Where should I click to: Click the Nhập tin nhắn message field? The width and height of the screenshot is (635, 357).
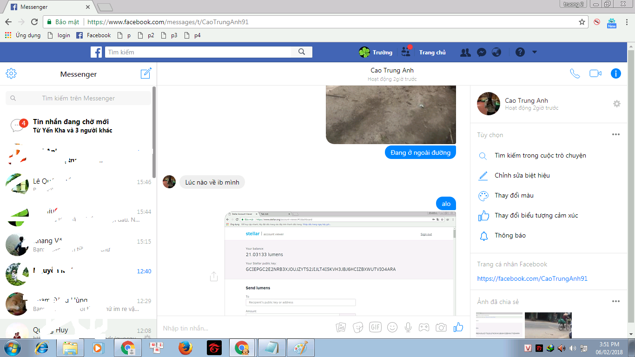[242, 328]
